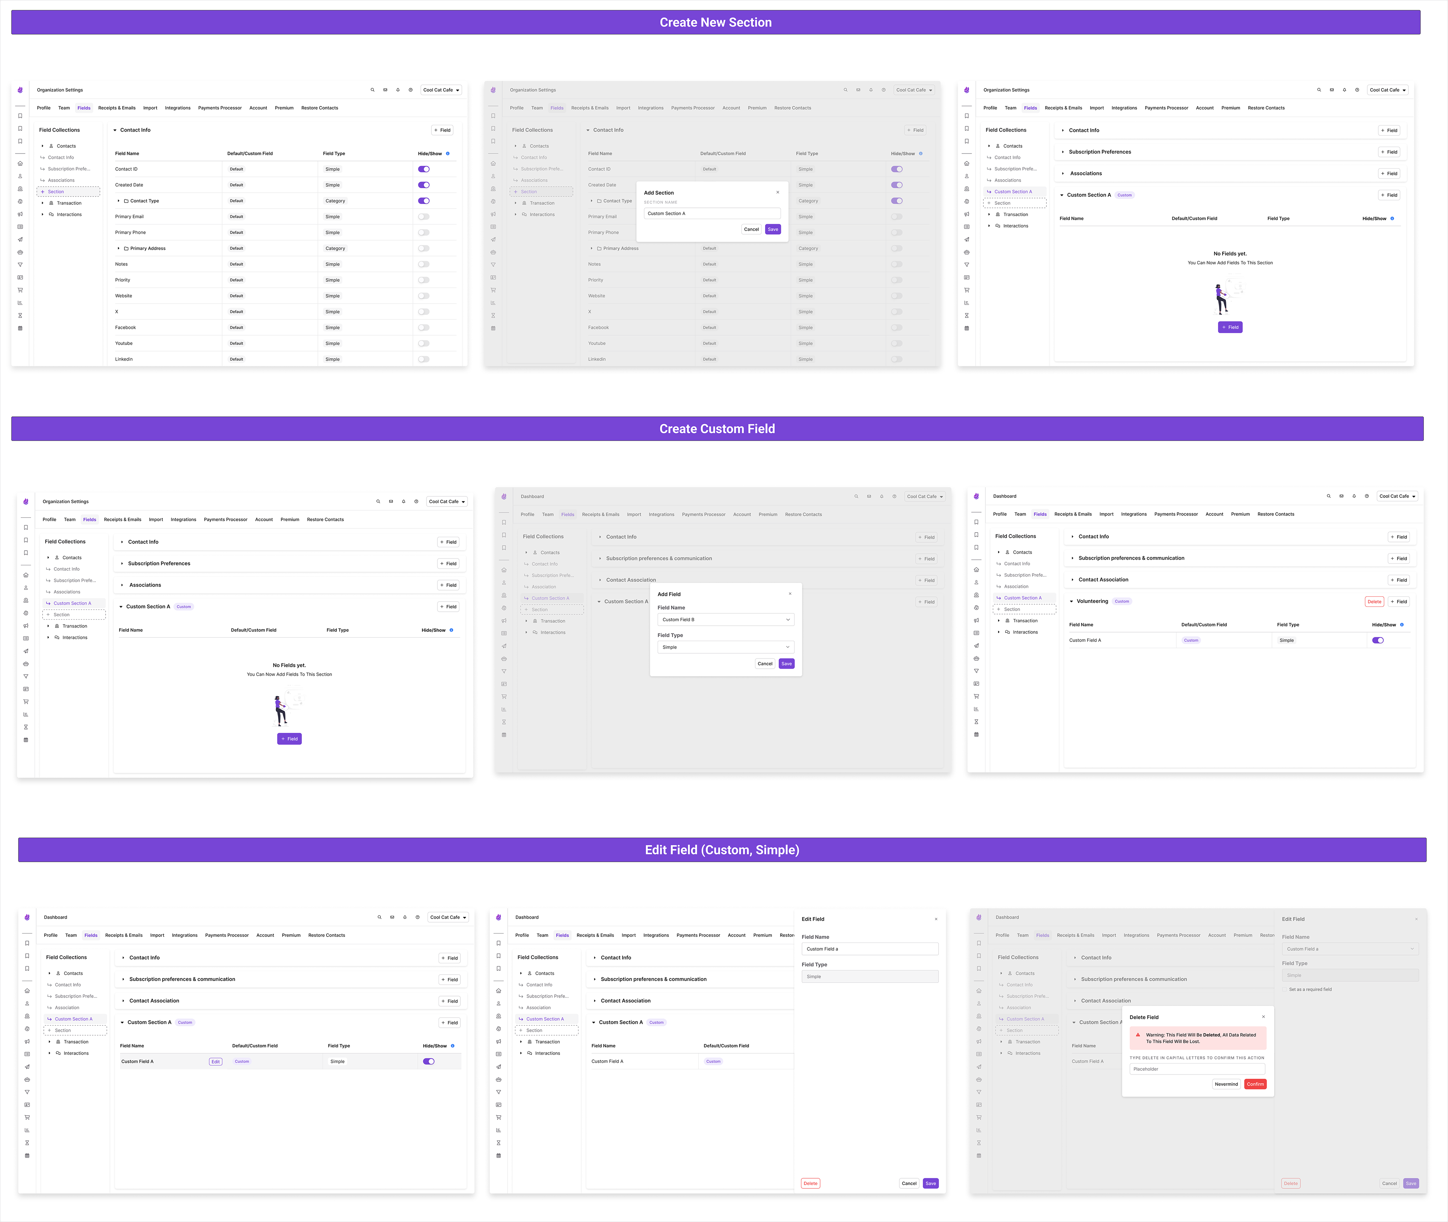Check the 'Set as a required field' checkbox

click(1285, 989)
